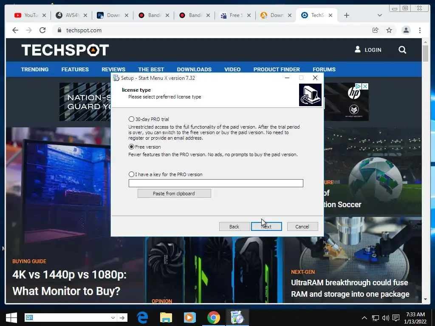The height and width of the screenshot is (326, 435).
Task: Click the page vertical scrollbar thumb
Action: pyautogui.click(x=425, y=53)
